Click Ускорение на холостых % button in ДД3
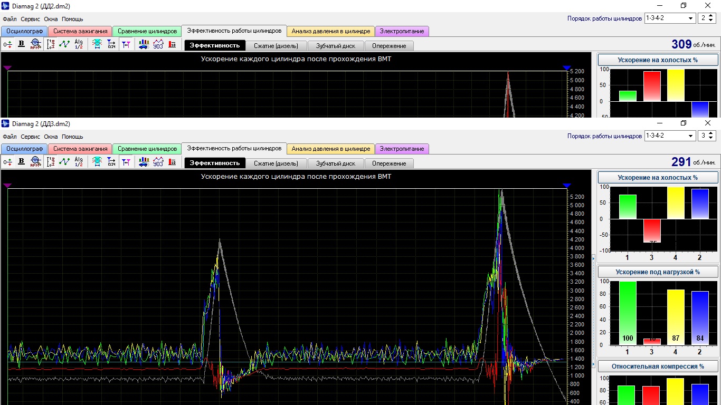The image size is (721, 405). pyautogui.click(x=658, y=178)
